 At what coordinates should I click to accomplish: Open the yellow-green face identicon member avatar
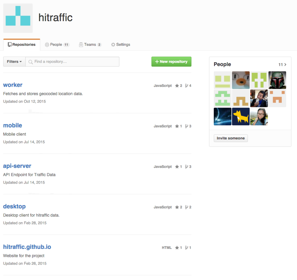pyautogui.click(x=223, y=80)
